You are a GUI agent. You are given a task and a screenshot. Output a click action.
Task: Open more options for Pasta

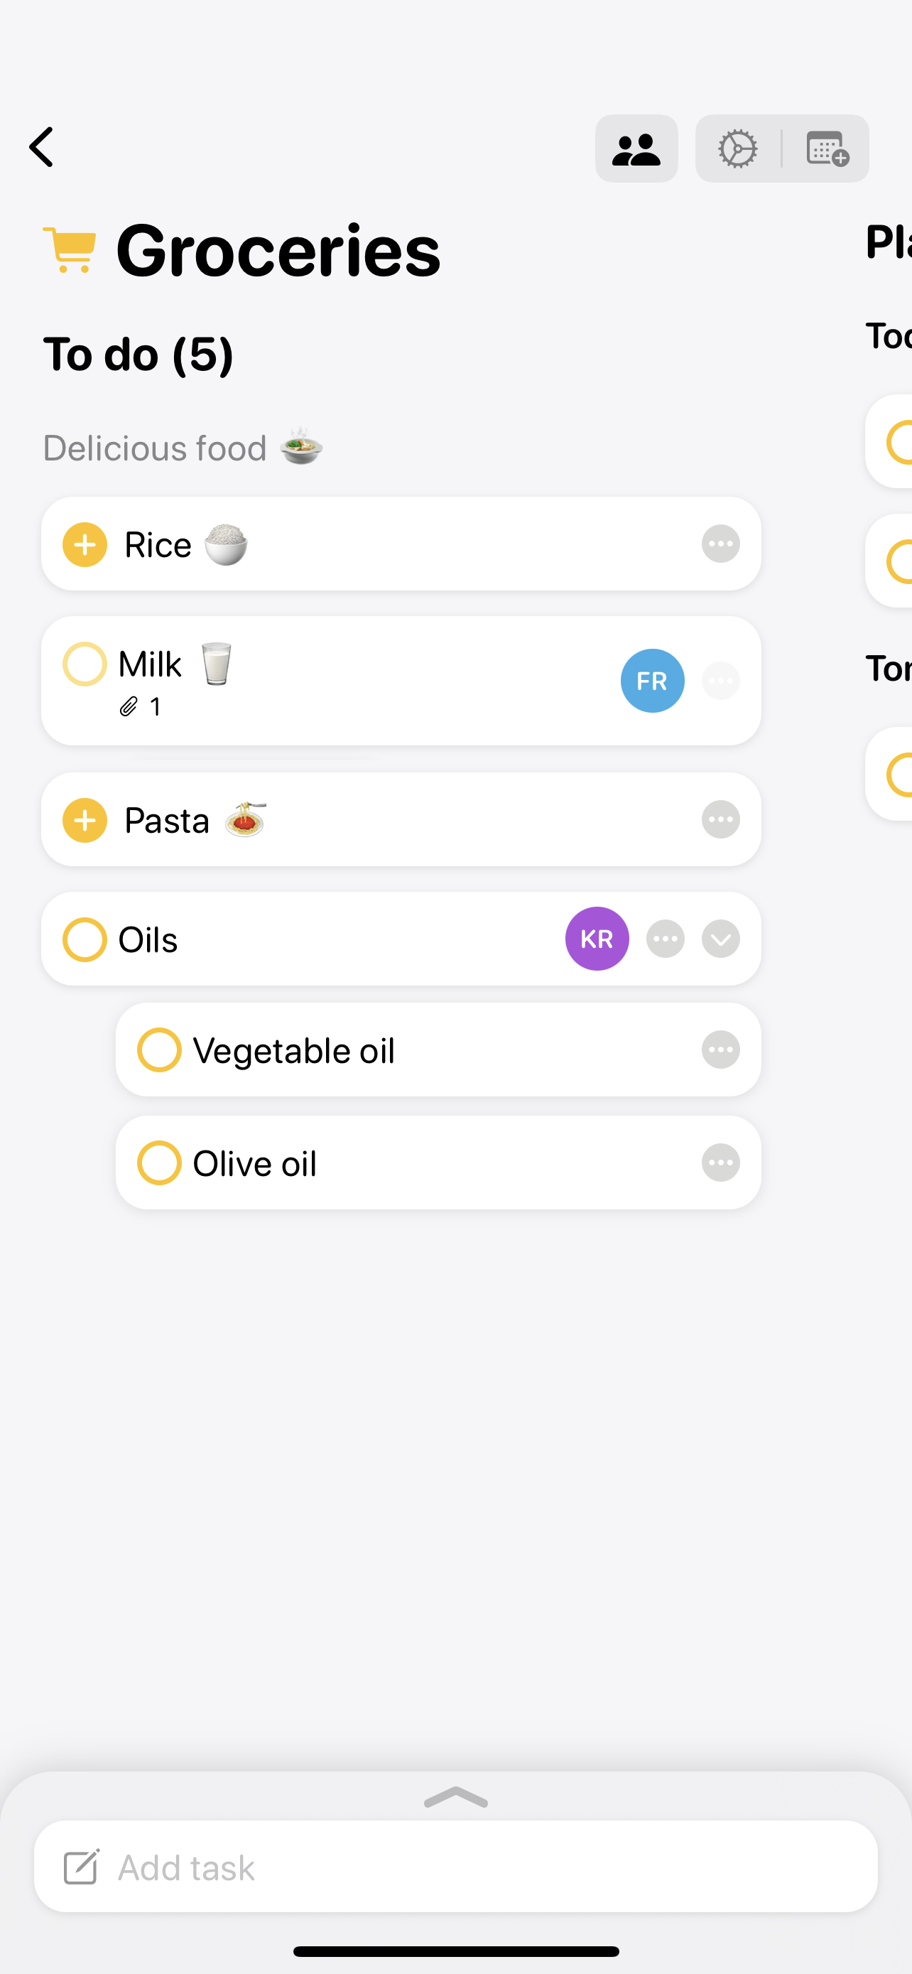720,820
